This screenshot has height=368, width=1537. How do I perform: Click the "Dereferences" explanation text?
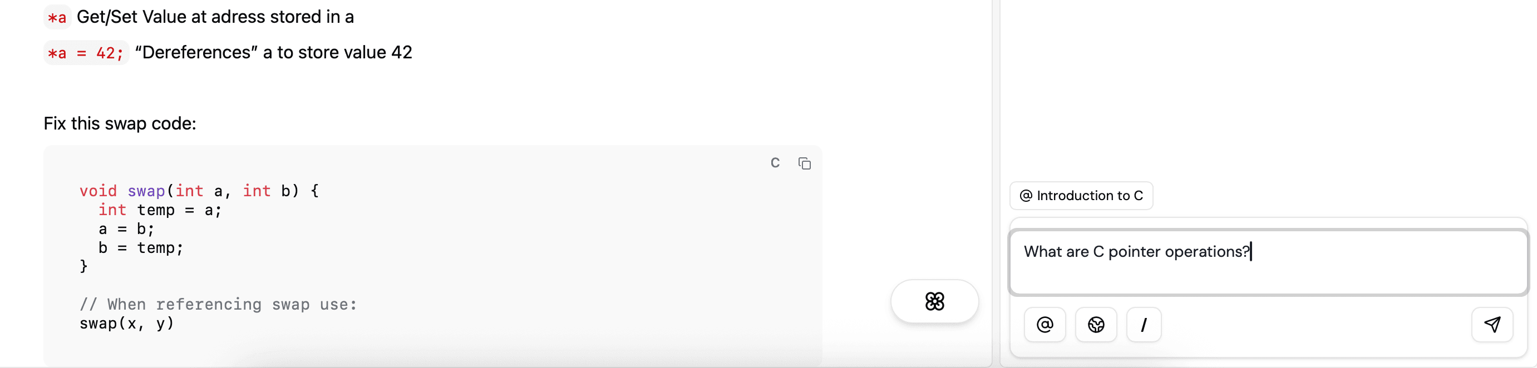[x=273, y=52]
